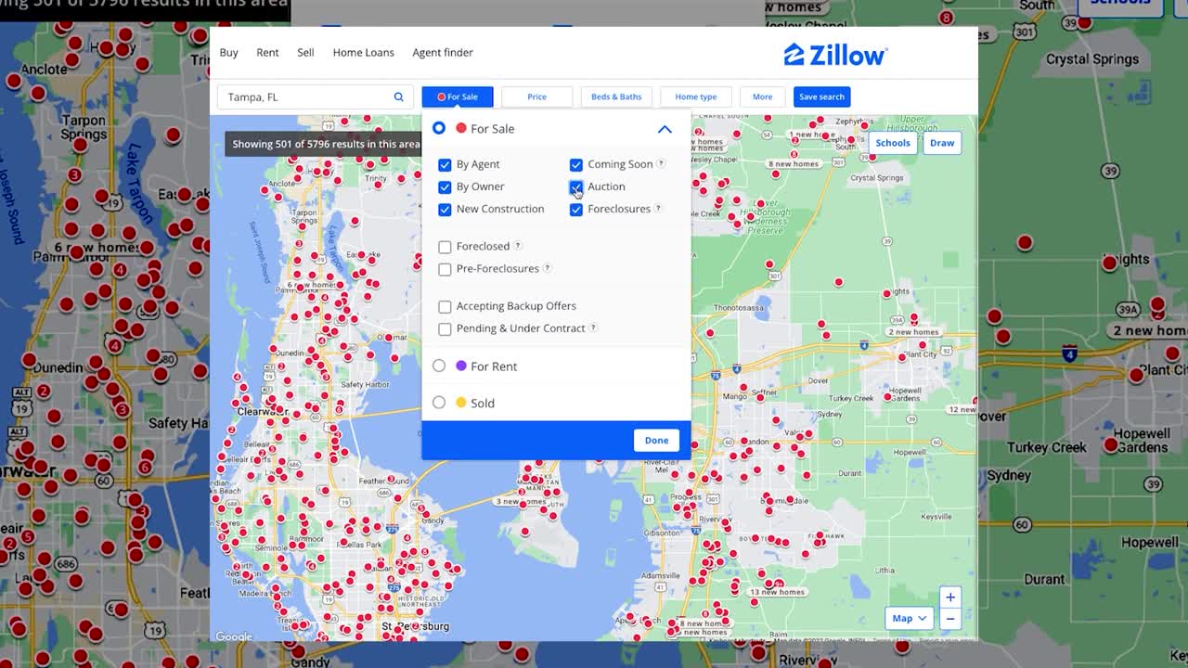Image resolution: width=1188 pixels, height=668 pixels.
Task: Select the For Rent radio button
Action: pos(439,366)
